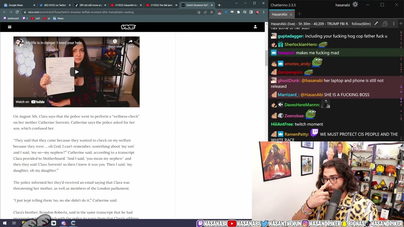
Task: Open the Chrome profile avatar
Action: coord(257,12)
